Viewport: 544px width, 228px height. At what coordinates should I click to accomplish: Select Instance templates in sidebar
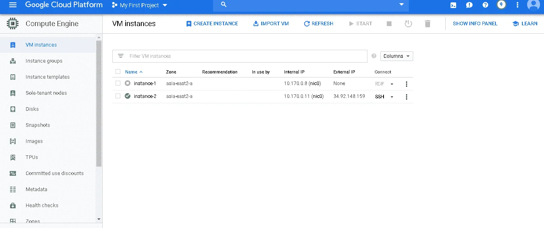(x=48, y=77)
